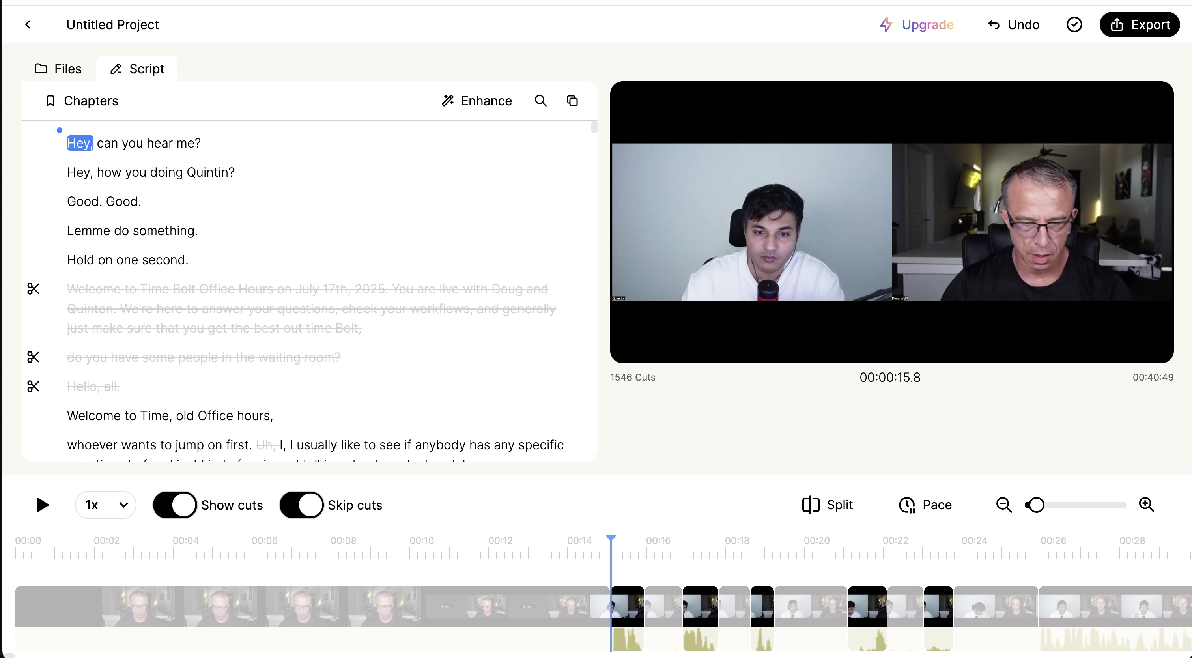Click the timeline zoom slider handle
Screen dimensions: 1192x658
click(1037, 505)
